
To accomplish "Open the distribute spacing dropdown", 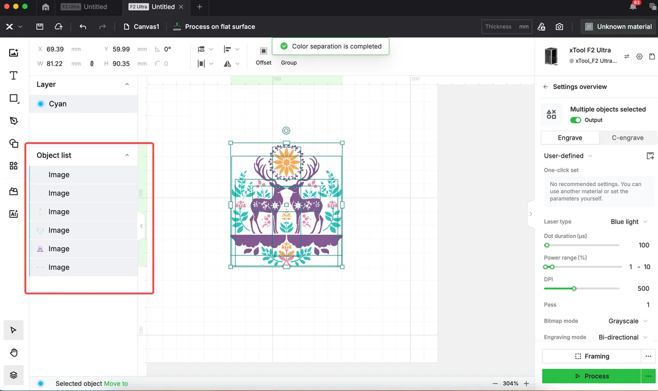I will [205, 64].
